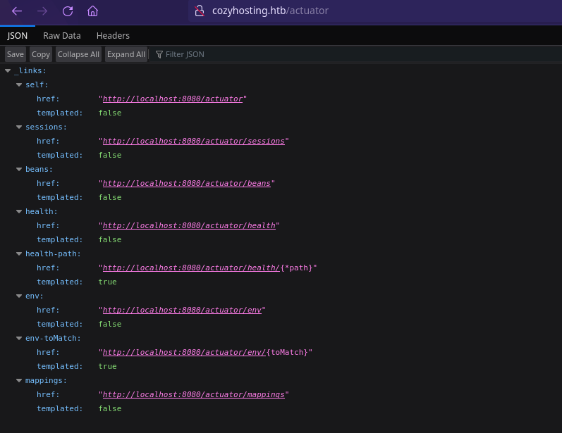562x433 pixels.
Task: Collapse the sessions node
Action: point(20,127)
